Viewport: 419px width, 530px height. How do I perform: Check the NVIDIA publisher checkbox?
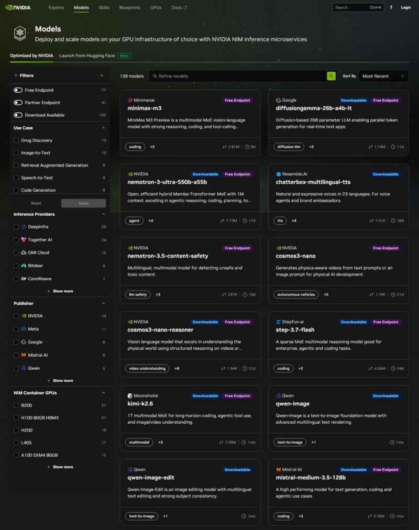[x=16, y=316]
